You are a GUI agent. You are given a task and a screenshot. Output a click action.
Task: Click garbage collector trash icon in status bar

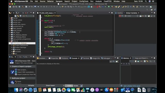tap(81, 86)
